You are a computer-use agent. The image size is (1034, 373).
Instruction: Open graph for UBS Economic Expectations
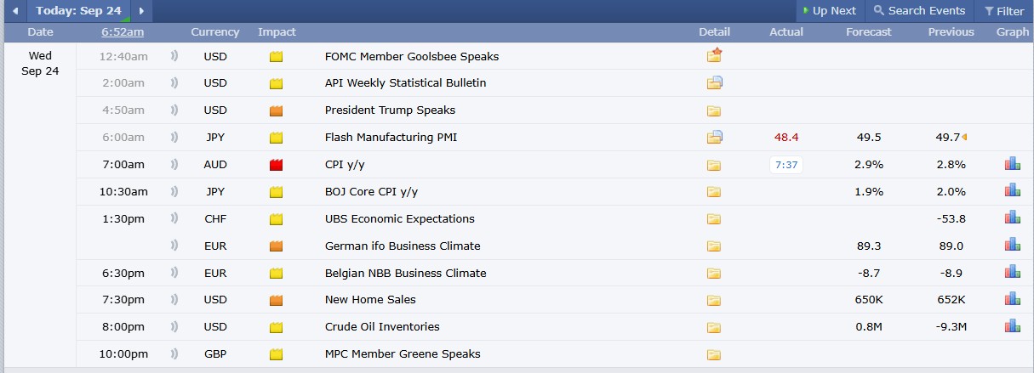click(x=1012, y=218)
